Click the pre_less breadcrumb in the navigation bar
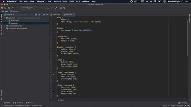Viewport: 191px width, 107px height. [5, 11]
